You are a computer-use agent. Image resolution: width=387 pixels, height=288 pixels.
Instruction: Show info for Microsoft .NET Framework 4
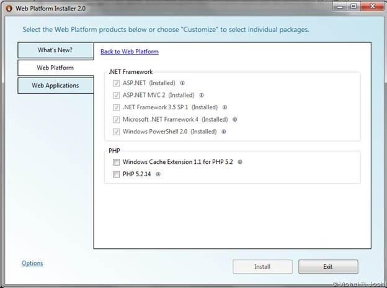(x=235, y=120)
